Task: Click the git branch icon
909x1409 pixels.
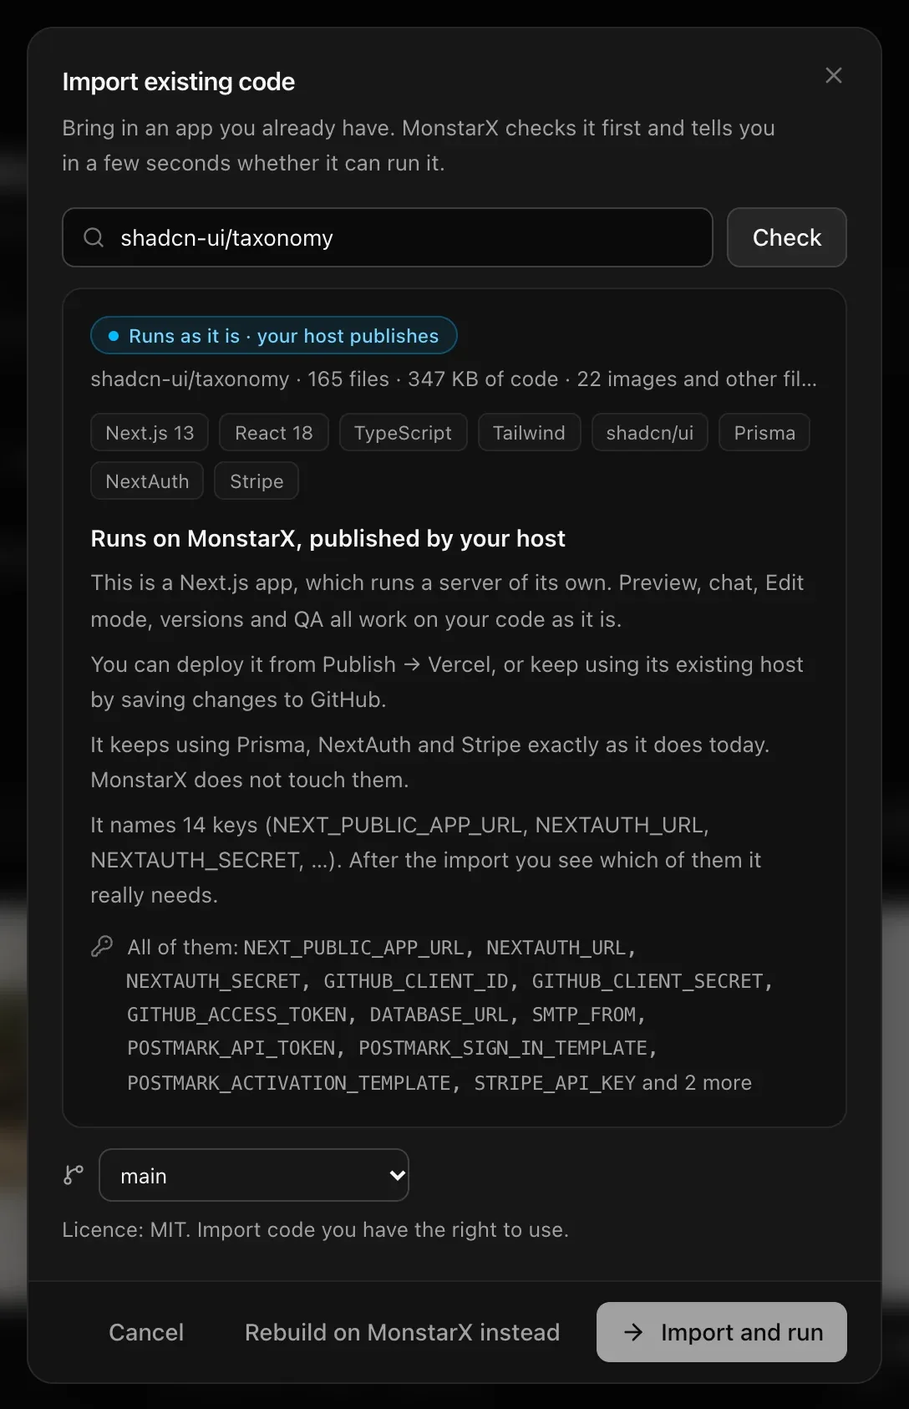Action: pos(74,1175)
